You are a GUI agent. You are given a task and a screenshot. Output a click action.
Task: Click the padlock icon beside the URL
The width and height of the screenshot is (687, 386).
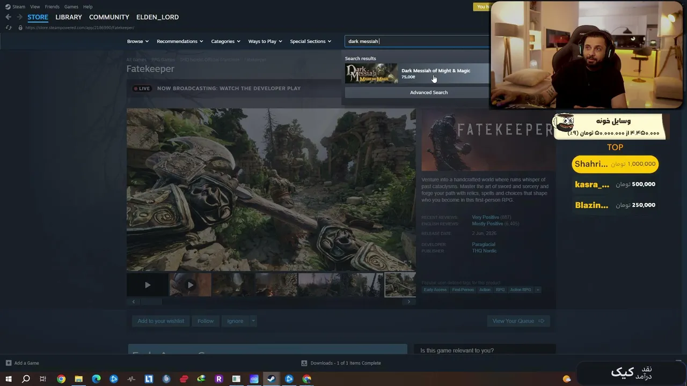click(x=20, y=27)
